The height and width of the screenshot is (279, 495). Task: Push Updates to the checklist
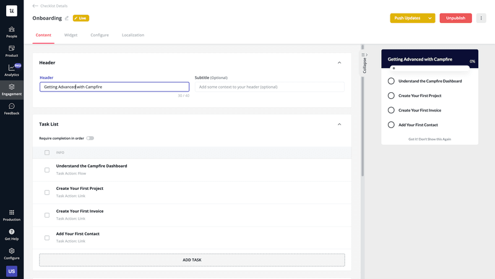407,18
